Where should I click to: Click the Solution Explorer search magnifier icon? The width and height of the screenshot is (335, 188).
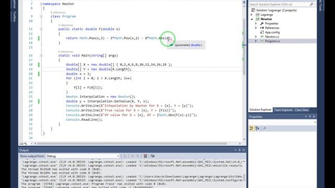pyautogui.click(x=311, y=4)
